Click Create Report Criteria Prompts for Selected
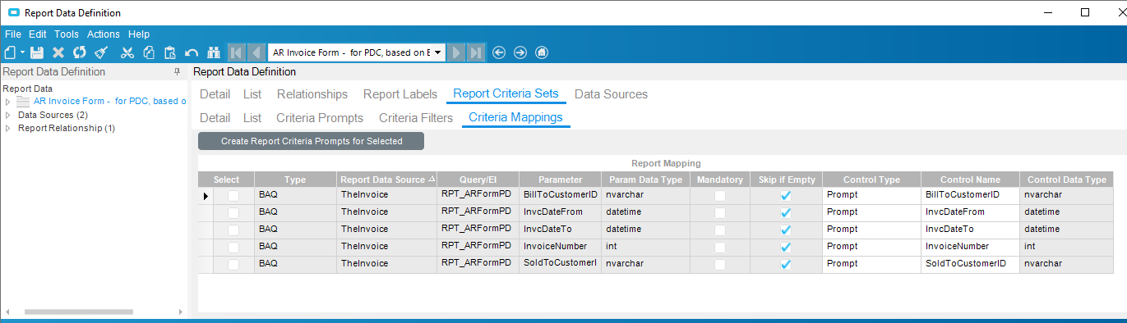The image size is (1127, 323). point(312,141)
